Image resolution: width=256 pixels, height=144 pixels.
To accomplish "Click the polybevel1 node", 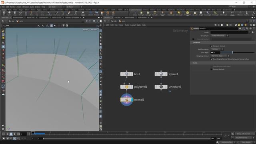I will [126, 87].
